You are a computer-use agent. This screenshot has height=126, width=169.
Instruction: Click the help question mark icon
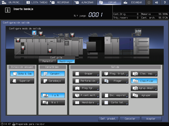[x=165, y=2]
